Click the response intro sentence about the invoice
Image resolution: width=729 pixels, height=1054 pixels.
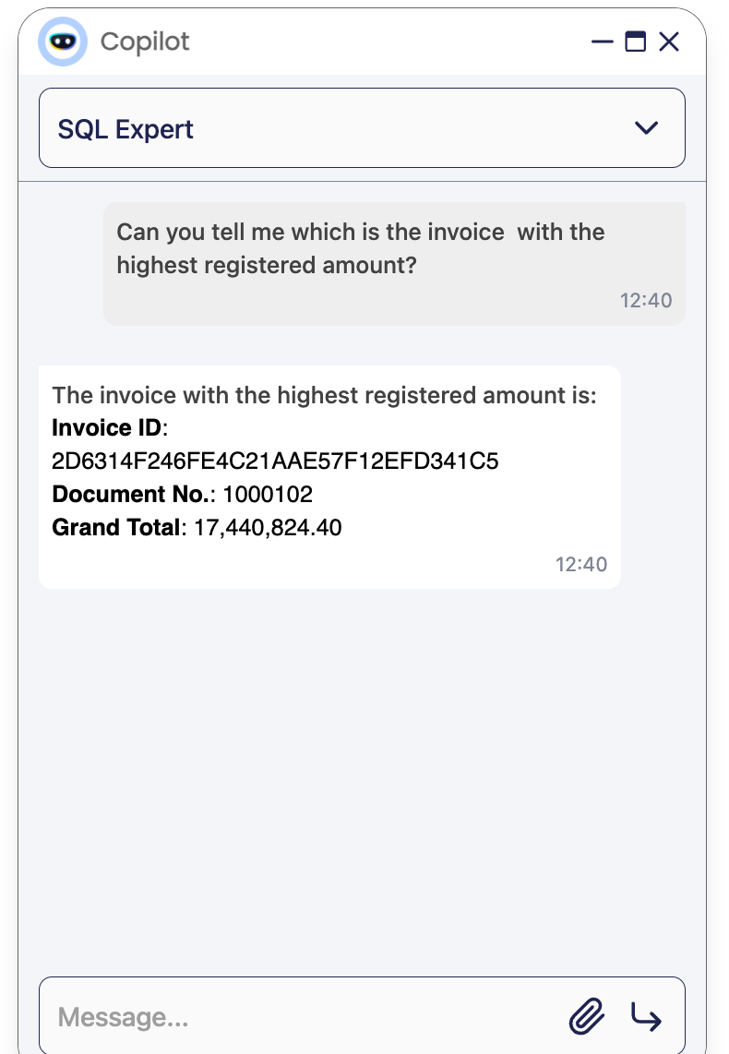coord(325,395)
